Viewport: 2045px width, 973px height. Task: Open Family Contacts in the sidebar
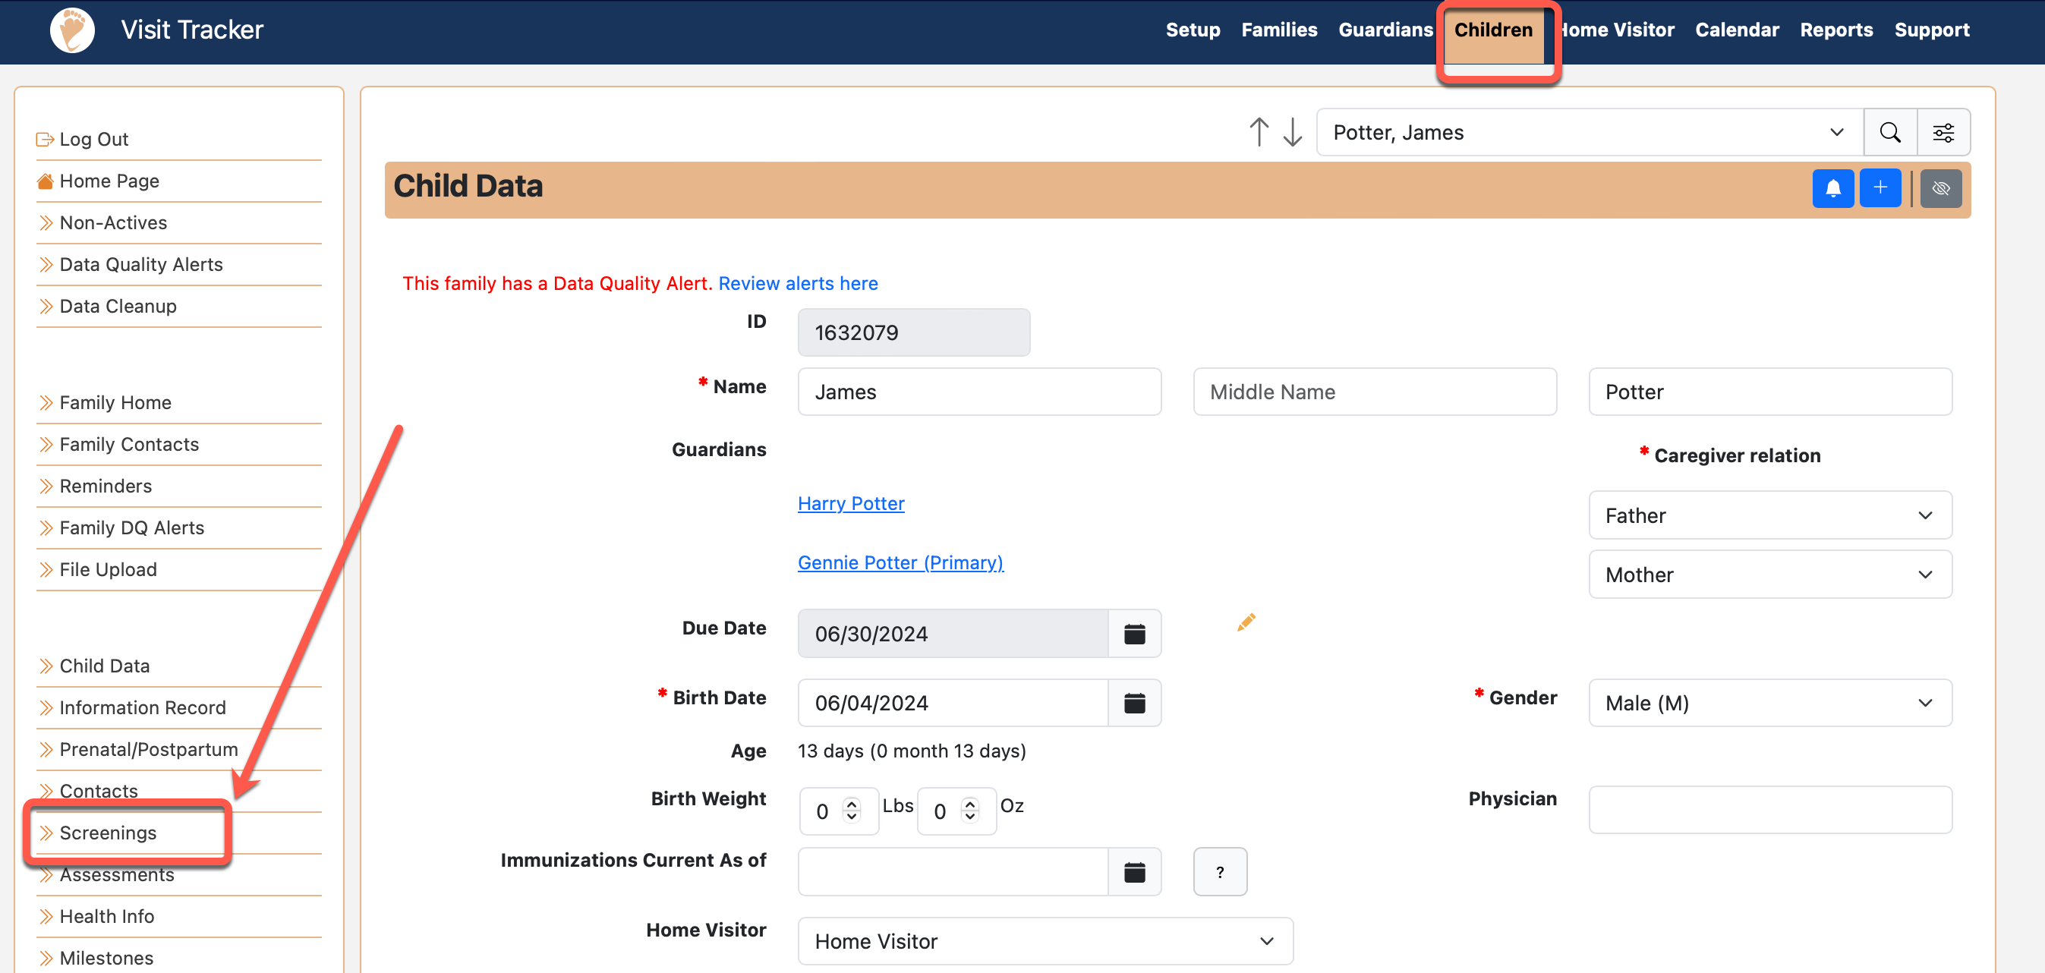[128, 444]
